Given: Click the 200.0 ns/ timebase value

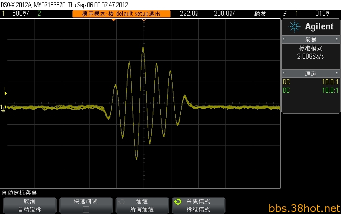Looking at the screenshot, I should (x=224, y=14).
